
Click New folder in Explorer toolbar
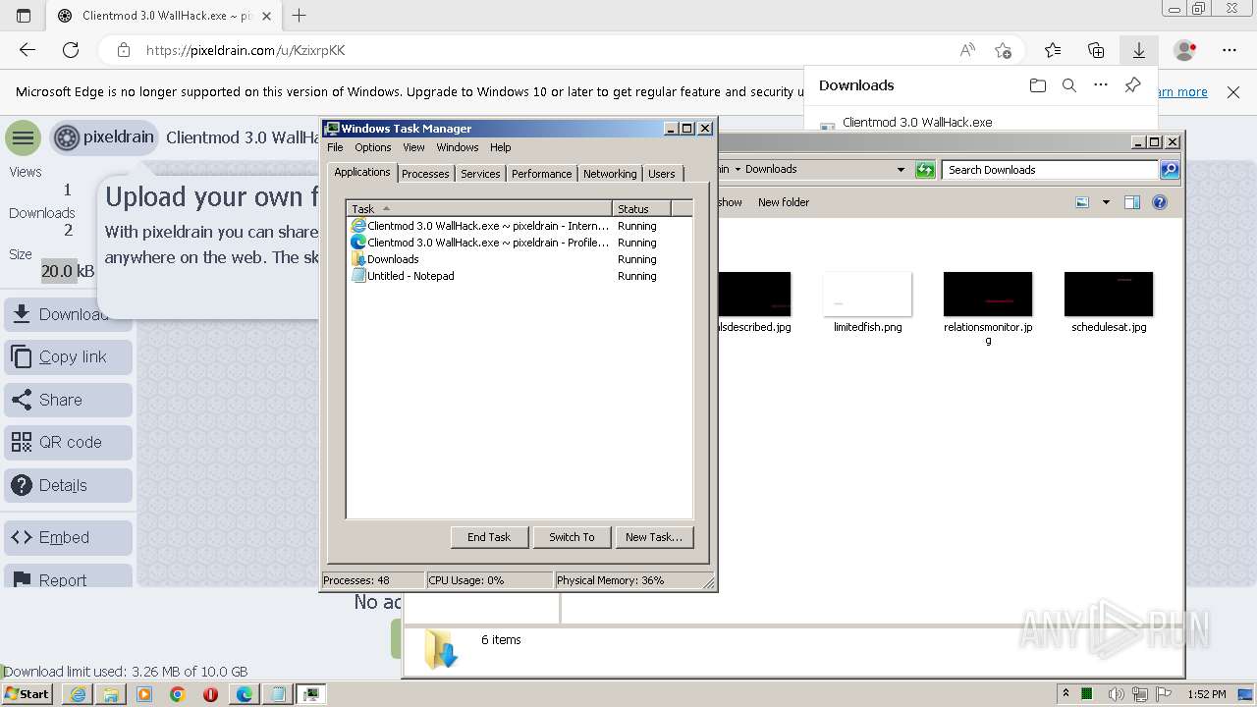tap(784, 202)
